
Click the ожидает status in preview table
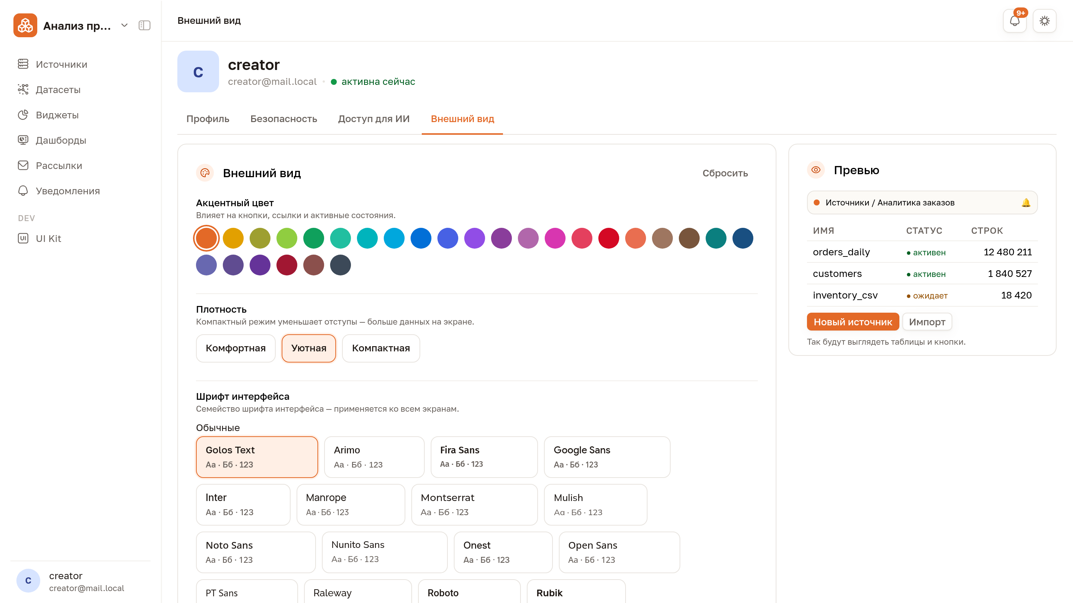coord(927,296)
